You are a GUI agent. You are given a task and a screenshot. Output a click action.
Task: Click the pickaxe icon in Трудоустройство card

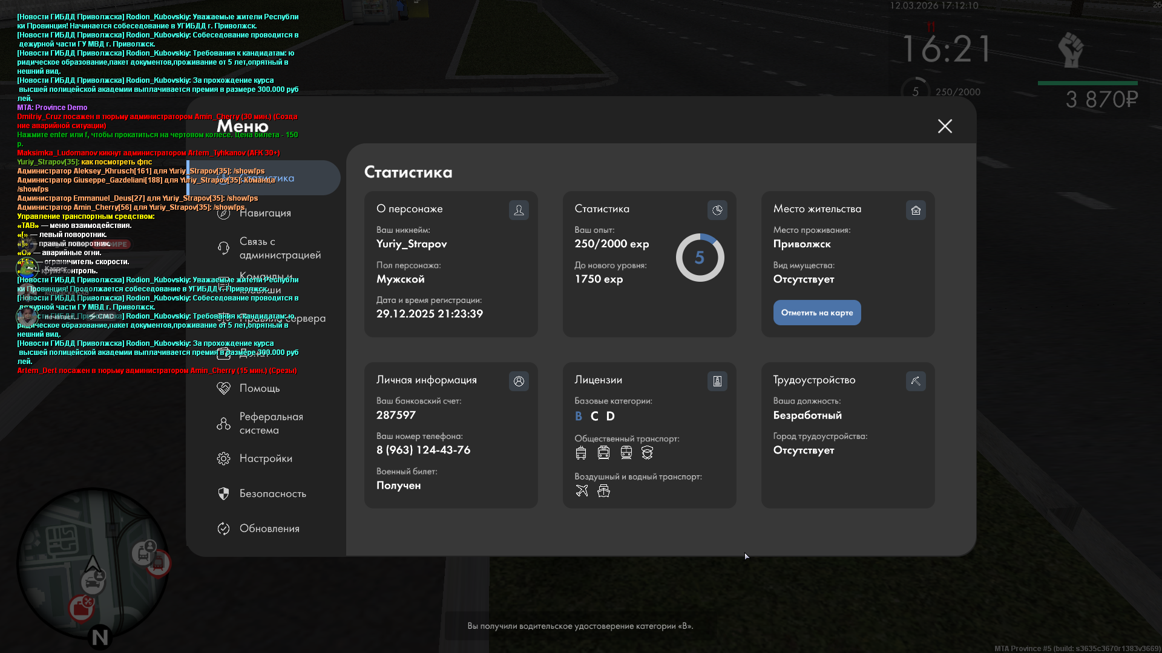916,381
